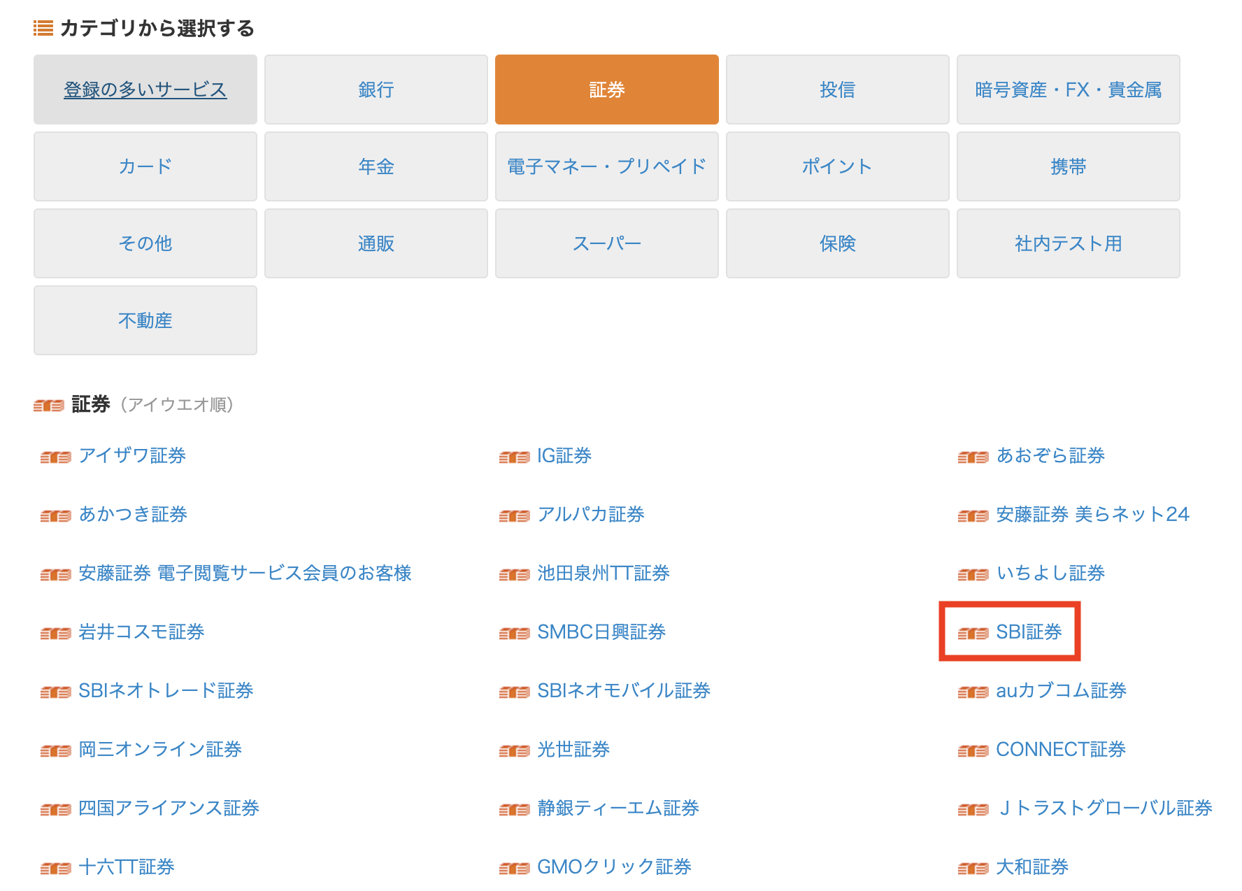The width and height of the screenshot is (1242, 891).
Task: Open the その他 category
Action: tap(145, 243)
